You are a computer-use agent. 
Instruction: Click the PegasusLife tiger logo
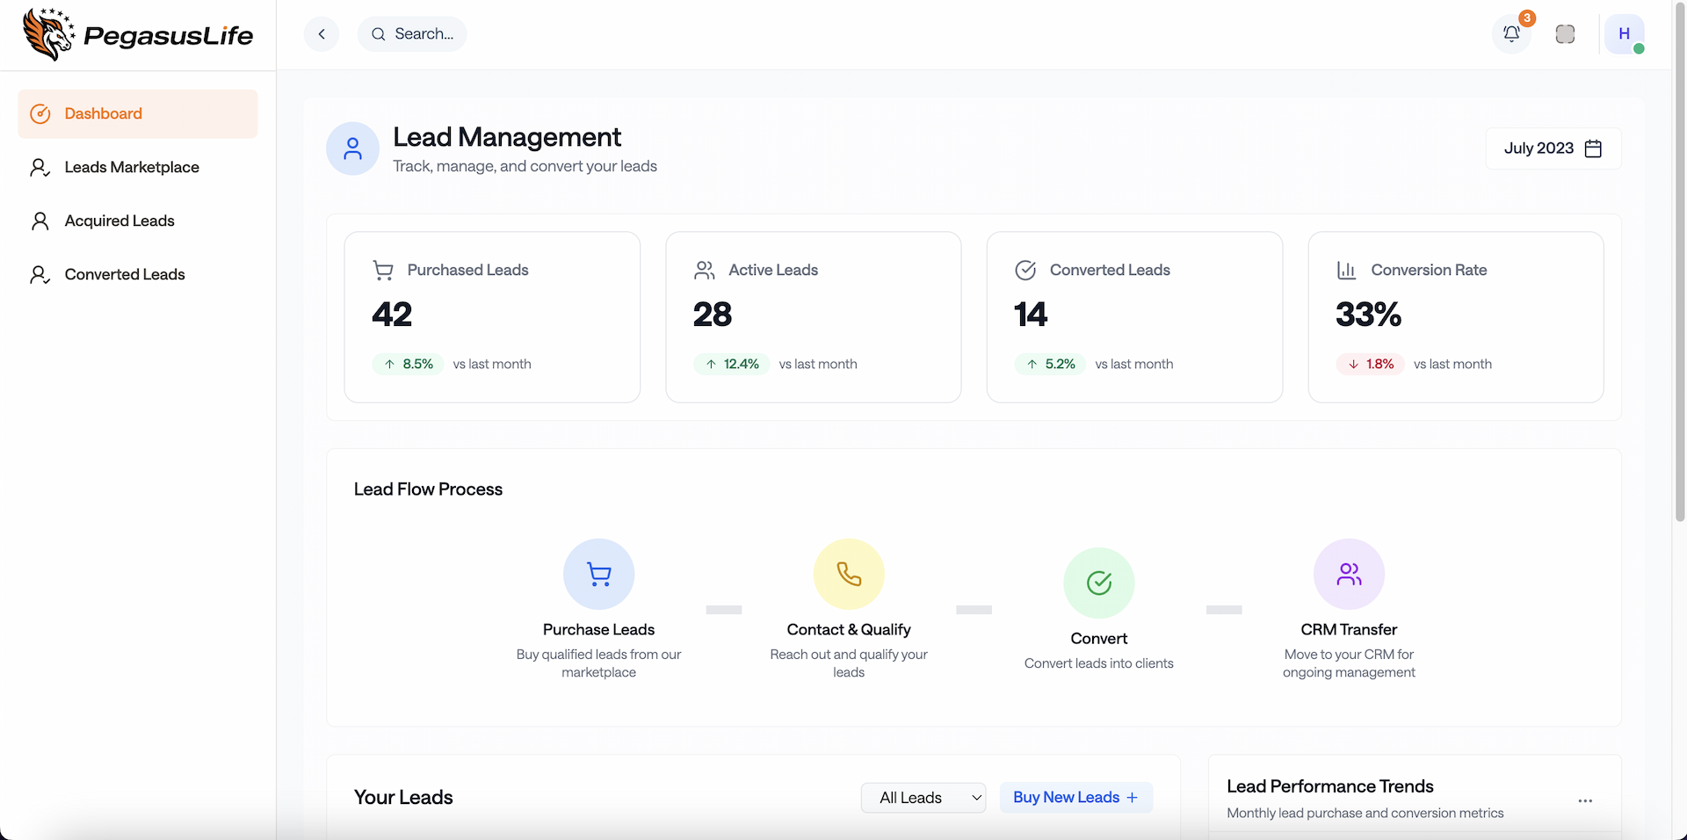(48, 34)
